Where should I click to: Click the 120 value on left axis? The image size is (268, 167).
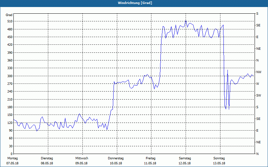pyautogui.click(x=10, y=123)
